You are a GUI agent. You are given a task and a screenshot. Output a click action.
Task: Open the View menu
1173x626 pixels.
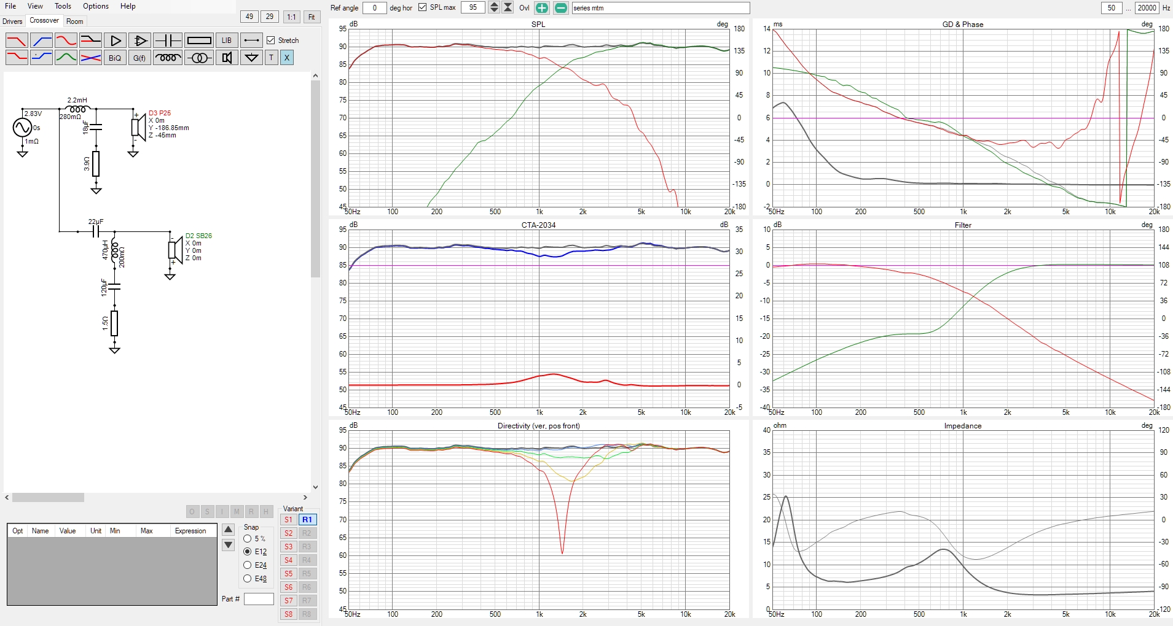tap(35, 6)
